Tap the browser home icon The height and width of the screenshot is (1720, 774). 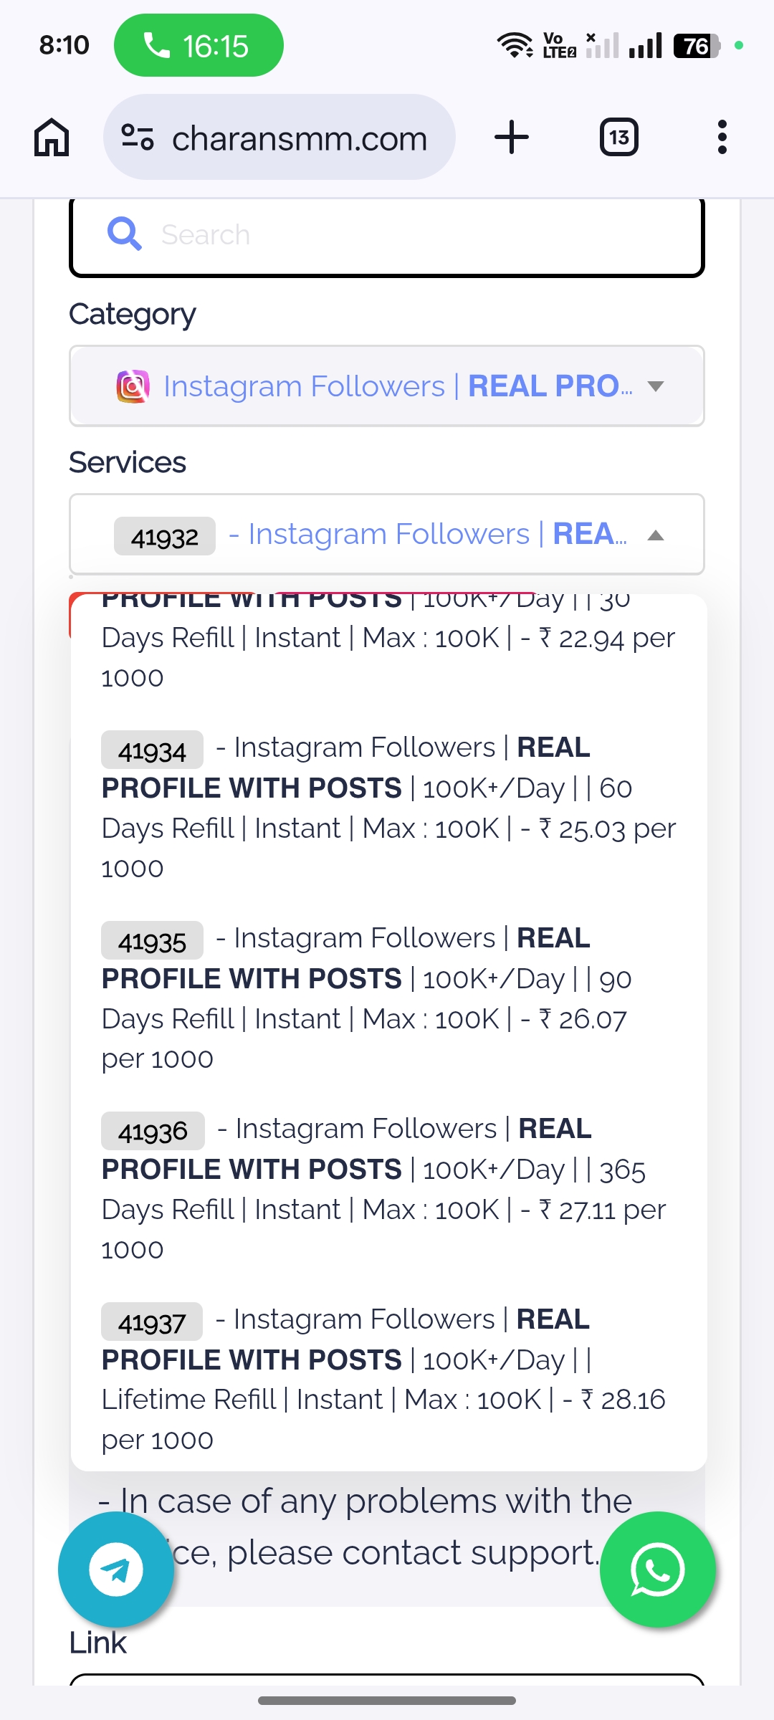pyautogui.click(x=52, y=137)
